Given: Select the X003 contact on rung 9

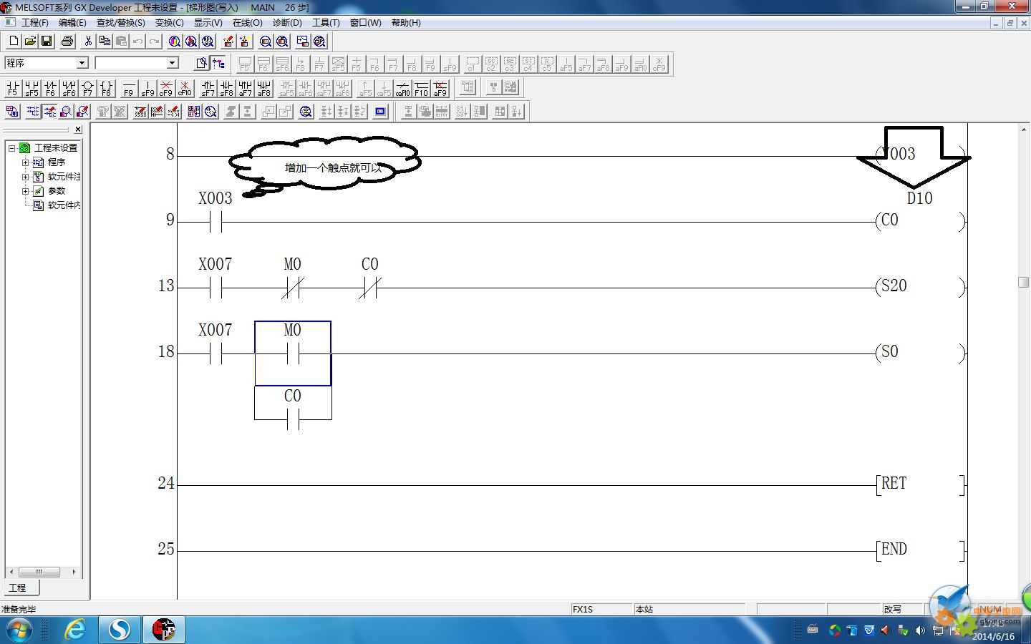Looking at the screenshot, I should click(x=216, y=212).
